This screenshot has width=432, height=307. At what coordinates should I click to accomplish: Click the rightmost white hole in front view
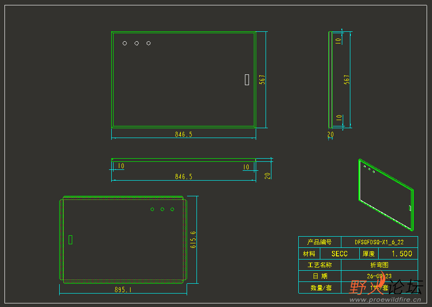tap(148, 43)
